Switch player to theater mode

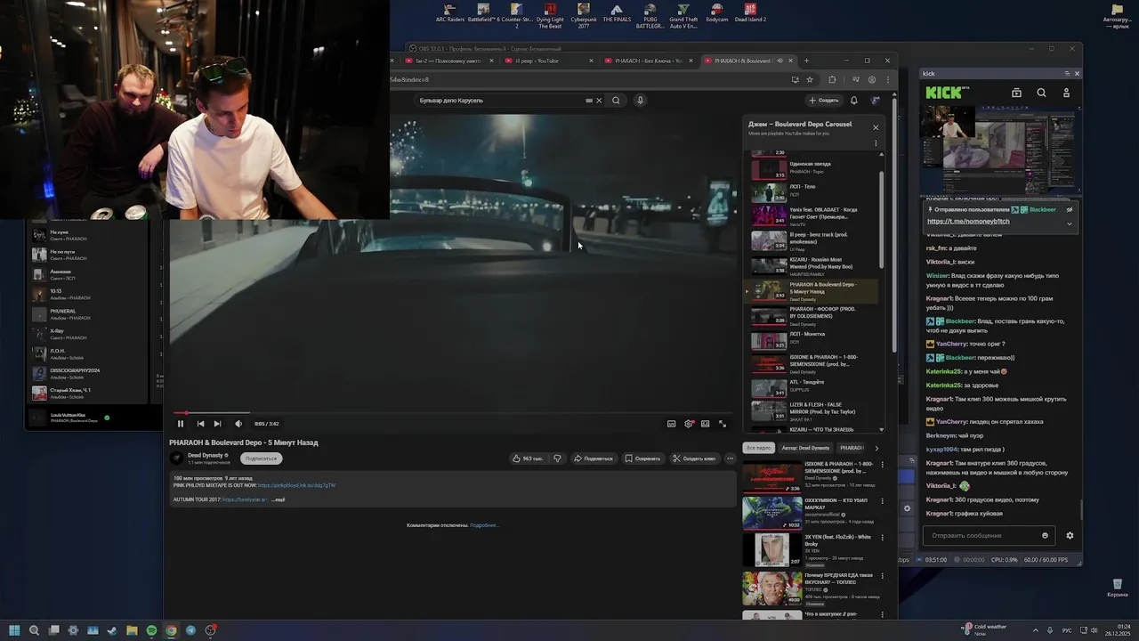(x=706, y=424)
